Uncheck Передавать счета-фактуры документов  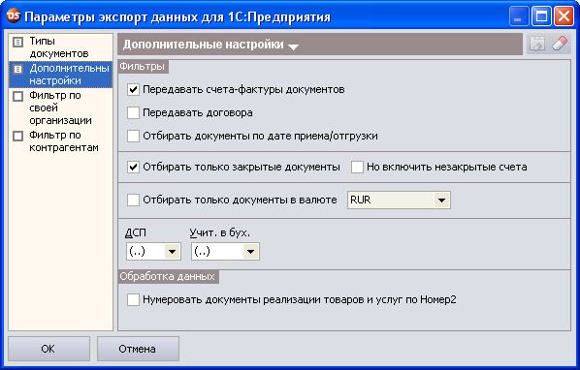[133, 89]
